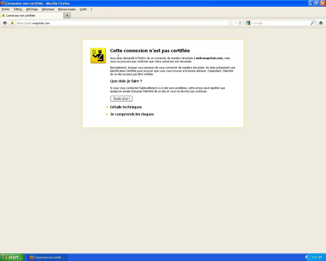Expand Je comprends les risques section
The image size is (326, 261).
pyautogui.click(x=130, y=114)
